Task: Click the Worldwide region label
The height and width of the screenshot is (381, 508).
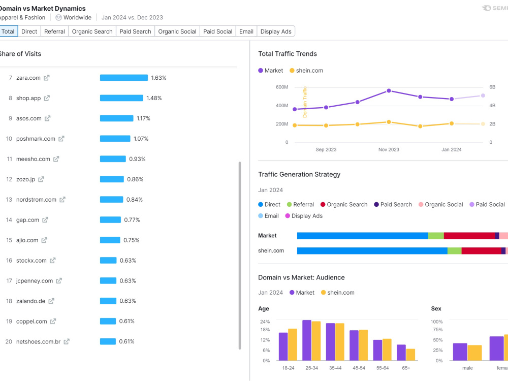Action: click(77, 17)
